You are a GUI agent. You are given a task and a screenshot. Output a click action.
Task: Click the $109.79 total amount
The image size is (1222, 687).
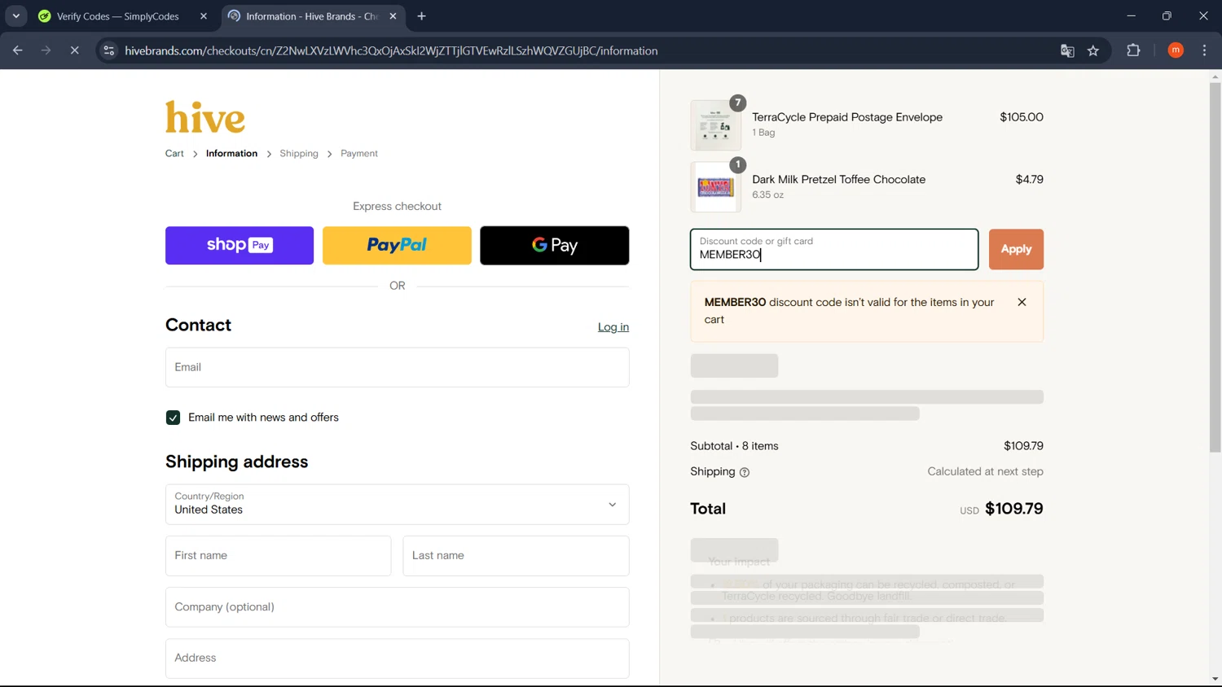pyautogui.click(x=1014, y=509)
